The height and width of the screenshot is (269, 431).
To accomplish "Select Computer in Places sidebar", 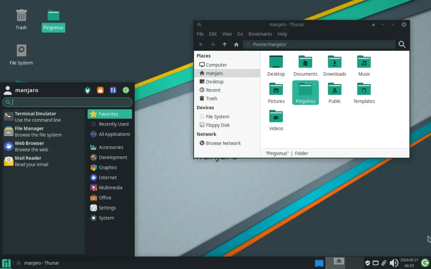I will click(x=227, y=65).
